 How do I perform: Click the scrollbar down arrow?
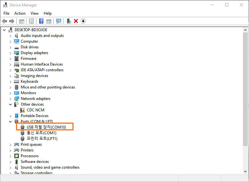click(x=245, y=171)
